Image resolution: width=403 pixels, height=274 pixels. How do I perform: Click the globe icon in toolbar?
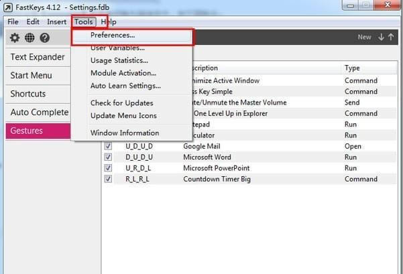pos(30,38)
